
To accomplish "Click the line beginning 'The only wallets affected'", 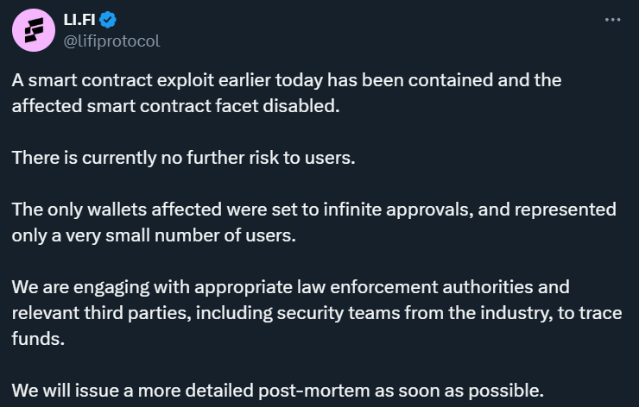I will coord(313,210).
